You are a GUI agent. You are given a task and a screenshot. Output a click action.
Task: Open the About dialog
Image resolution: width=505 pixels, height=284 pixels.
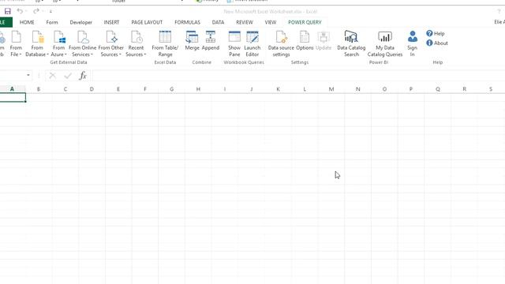point(437,43)
